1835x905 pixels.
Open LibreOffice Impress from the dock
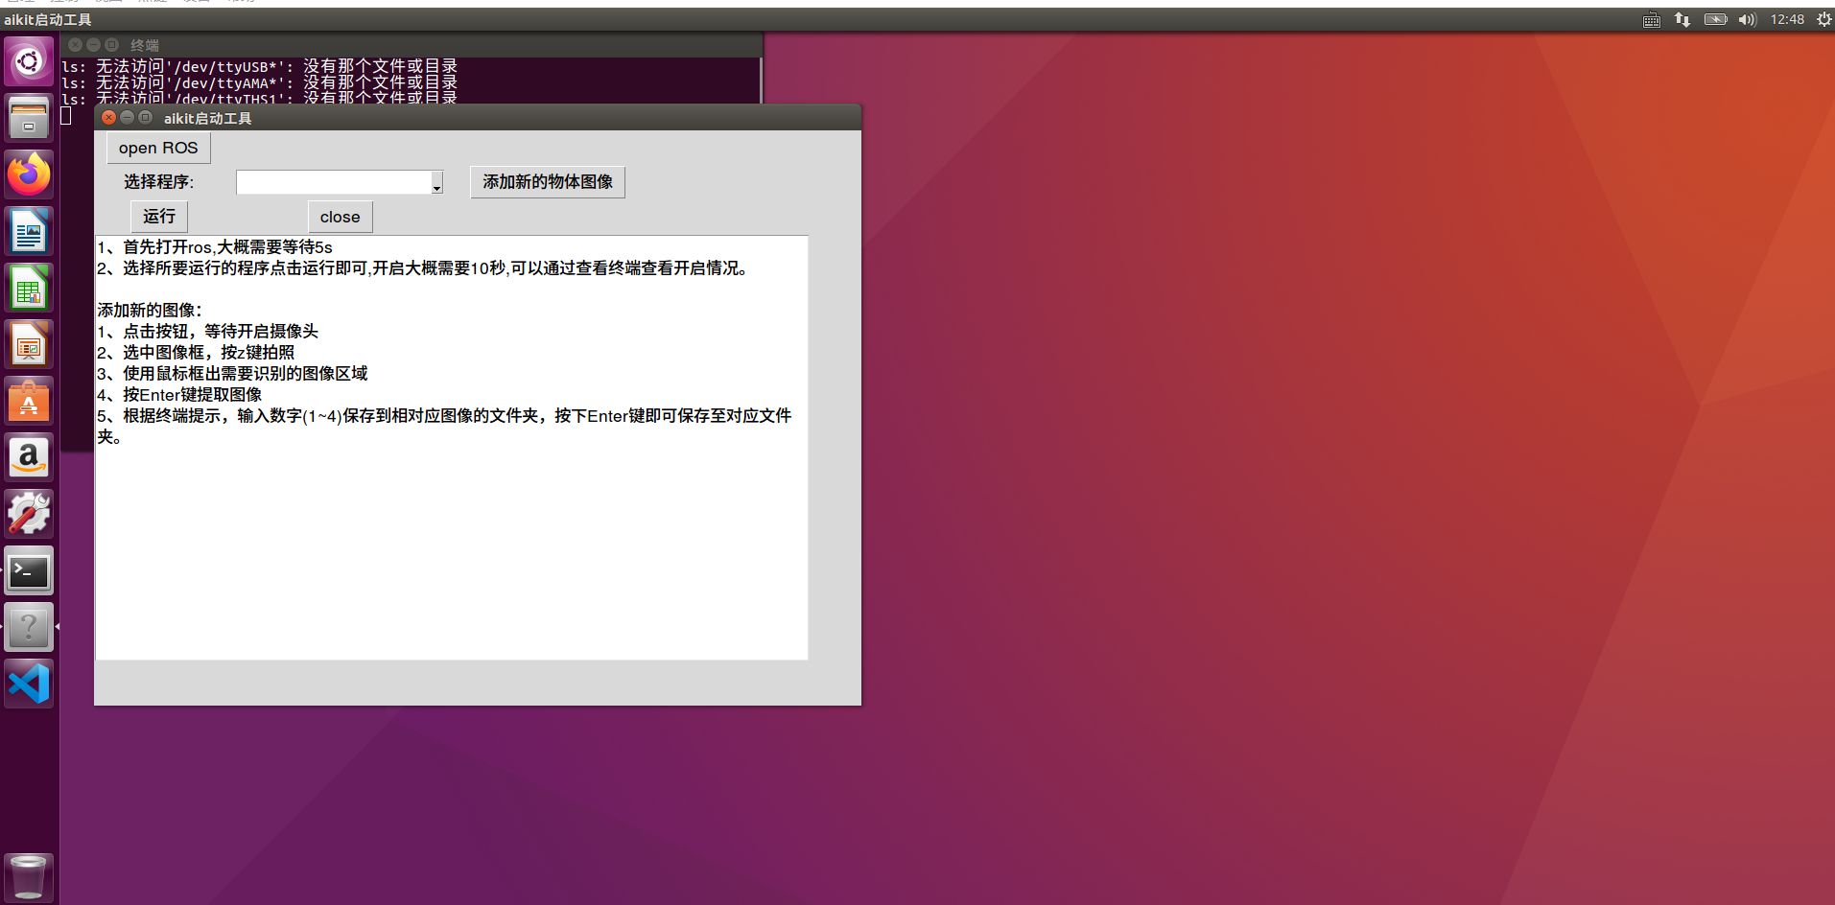(29, 345)
